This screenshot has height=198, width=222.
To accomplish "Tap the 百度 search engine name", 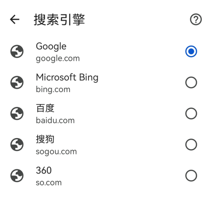I will coord(45,108).
